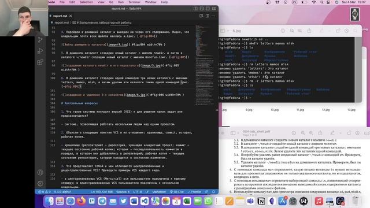Toggle sidebar in PDF Preview window
Image resolution: width=370 pixels, height=208 pixels.
point(233,133)
